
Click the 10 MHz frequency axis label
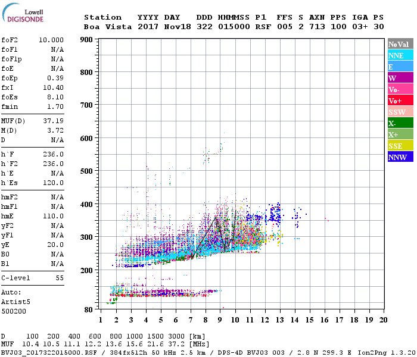[235, 320]
